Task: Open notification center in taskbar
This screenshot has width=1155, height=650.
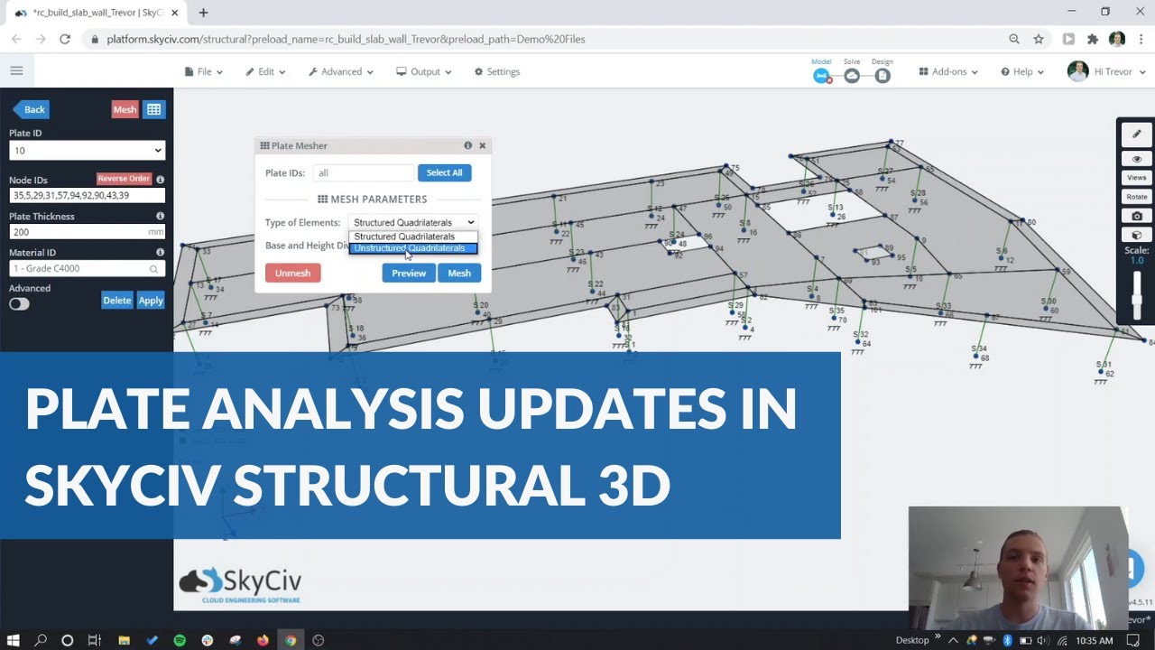Action: coord(1132,640)
